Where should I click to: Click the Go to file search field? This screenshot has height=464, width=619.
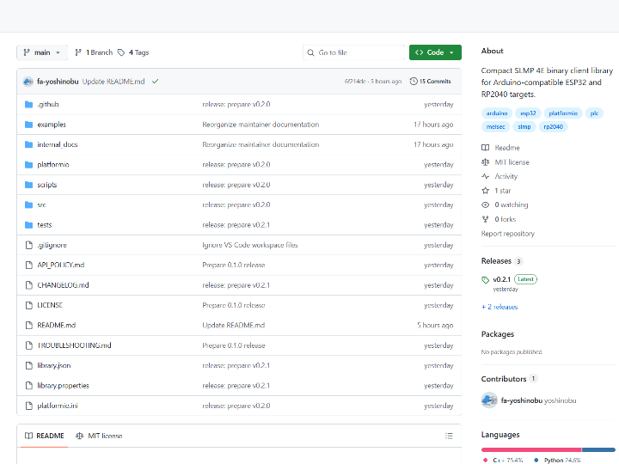pos(357,52)
